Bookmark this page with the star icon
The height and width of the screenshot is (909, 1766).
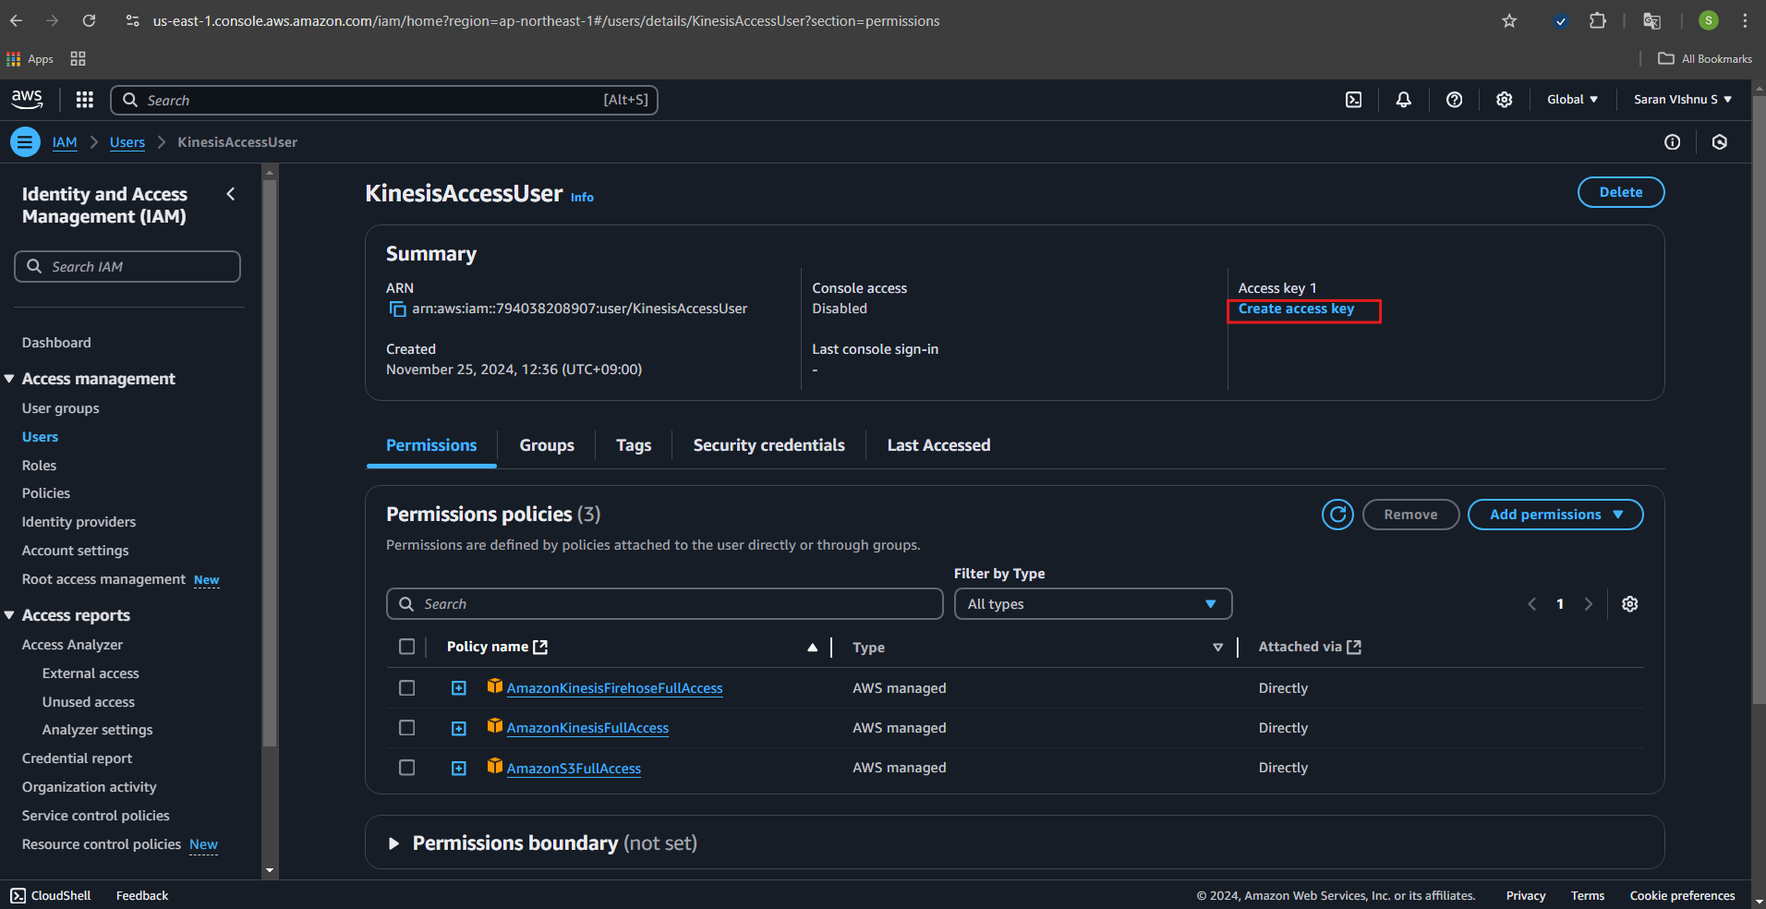coord(1508,20)
